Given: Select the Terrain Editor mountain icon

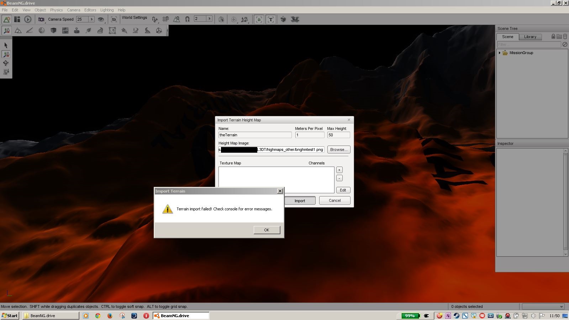Looking at the screenshot, I should [x=18, y=31].
